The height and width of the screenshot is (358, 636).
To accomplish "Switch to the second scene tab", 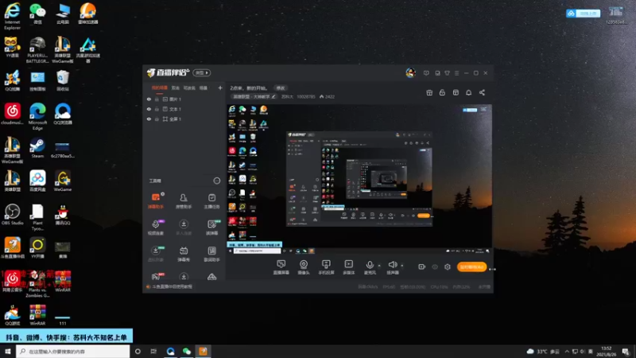I will [x=175, y=88].
